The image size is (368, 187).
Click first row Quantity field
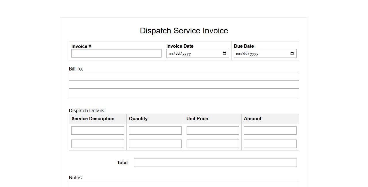[155, 131]
